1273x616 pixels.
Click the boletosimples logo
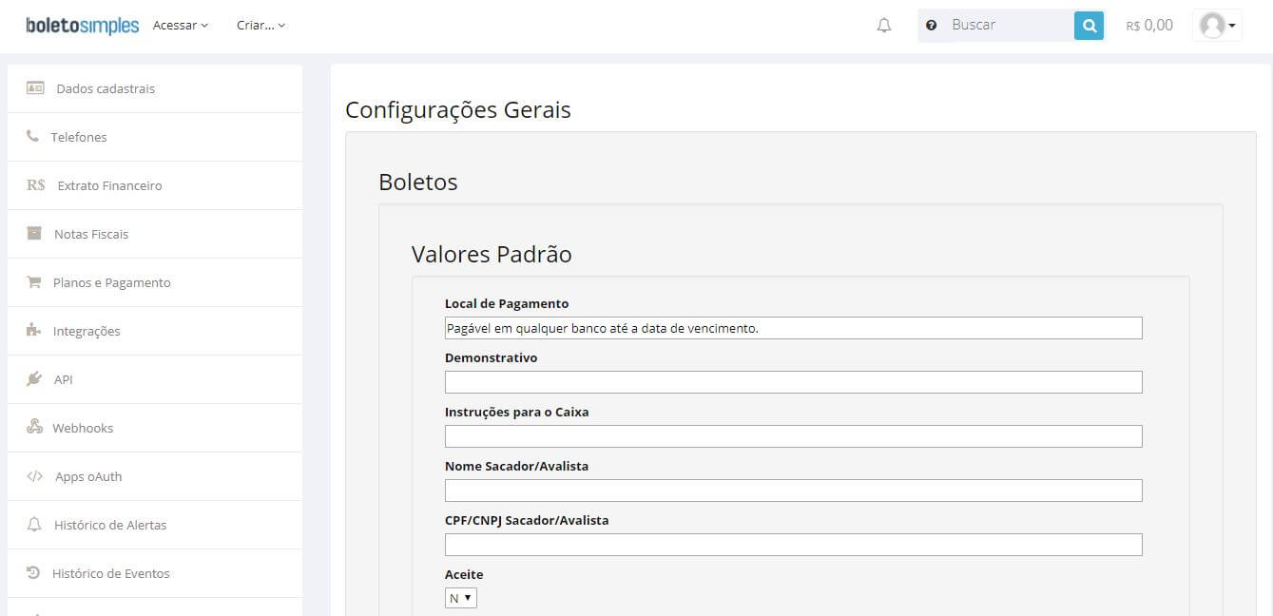(83, 26)
